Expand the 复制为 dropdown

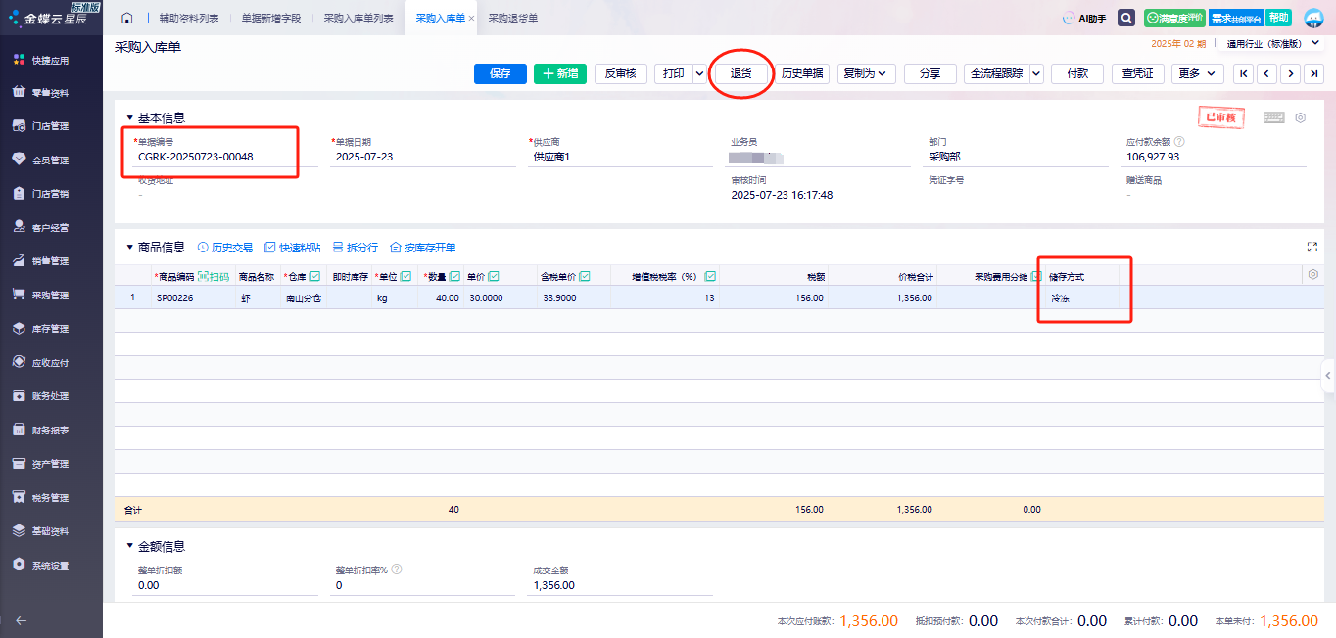click(x=866, y=73)
